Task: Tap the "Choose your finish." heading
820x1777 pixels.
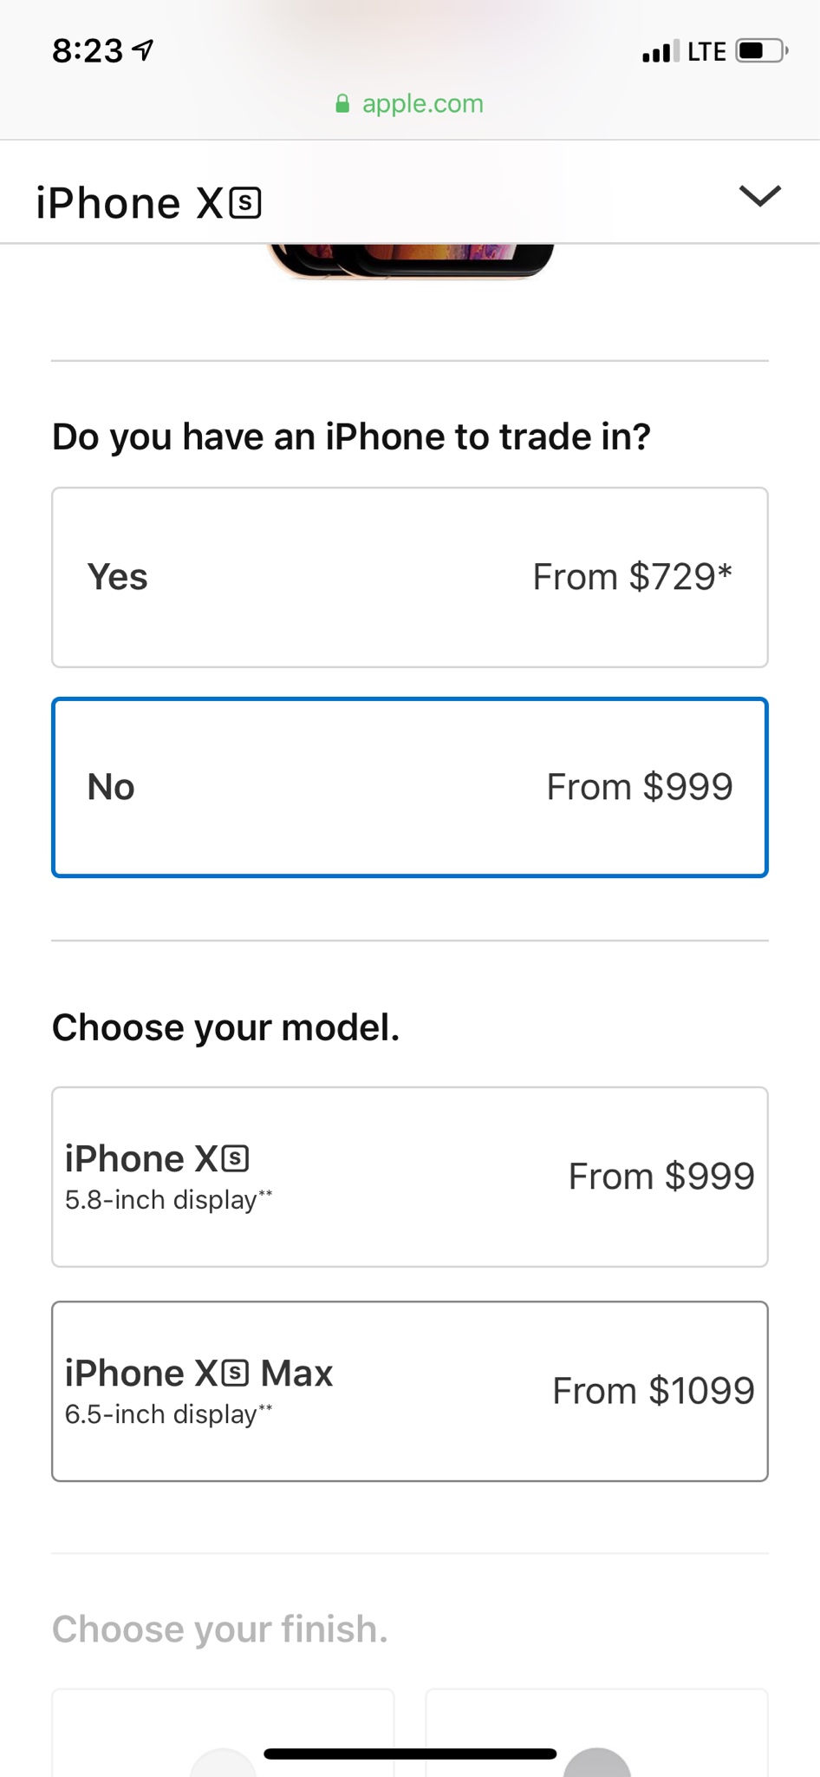Action: click(x=220, y=1629)
